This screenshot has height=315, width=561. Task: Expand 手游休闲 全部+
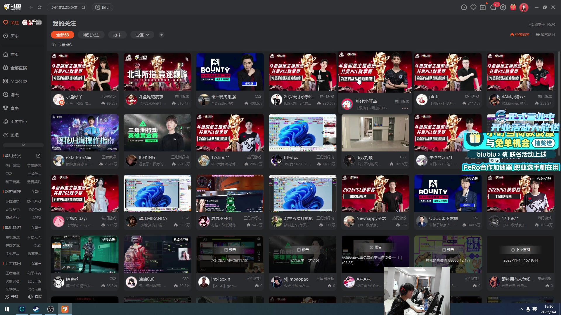pos(36,263)
